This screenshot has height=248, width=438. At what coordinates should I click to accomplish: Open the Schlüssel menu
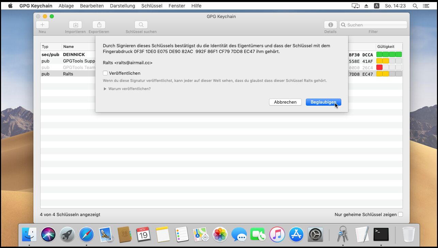coord(152,6)
